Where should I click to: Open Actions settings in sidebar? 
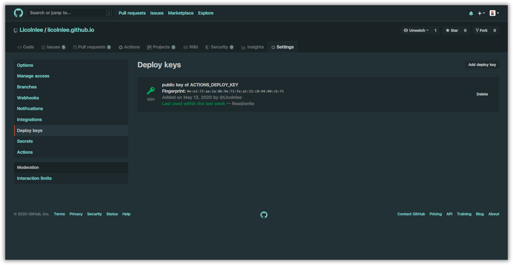point(71,152)
